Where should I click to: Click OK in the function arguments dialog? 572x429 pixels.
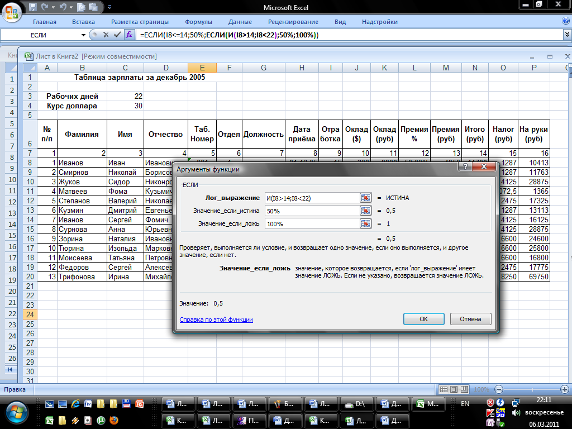(x=423, y=319)
